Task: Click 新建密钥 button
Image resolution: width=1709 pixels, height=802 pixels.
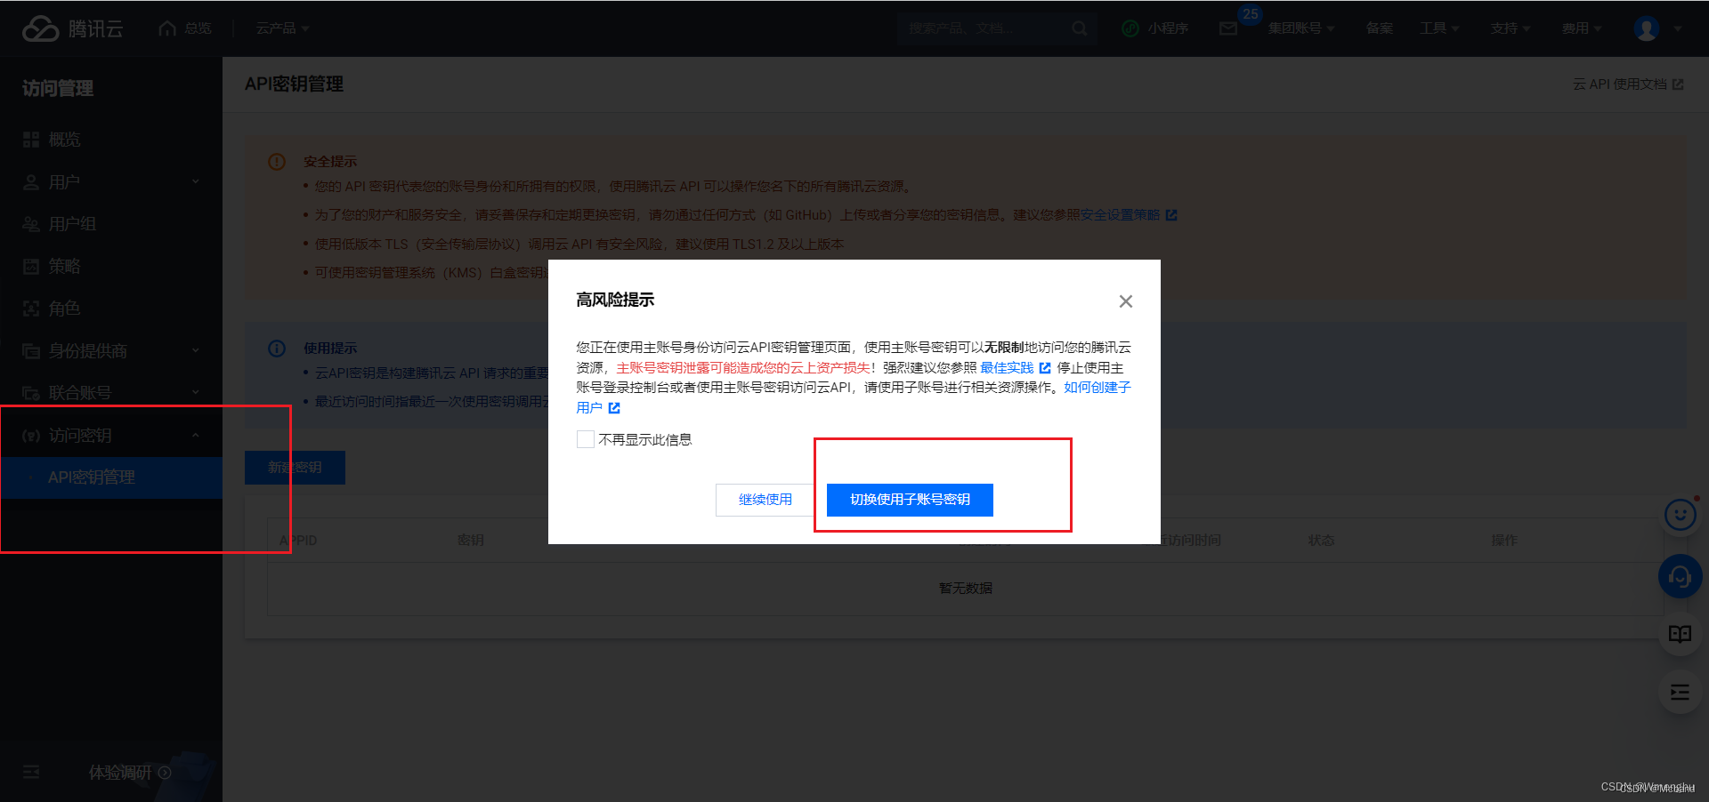Action: (x=295, y=468)
